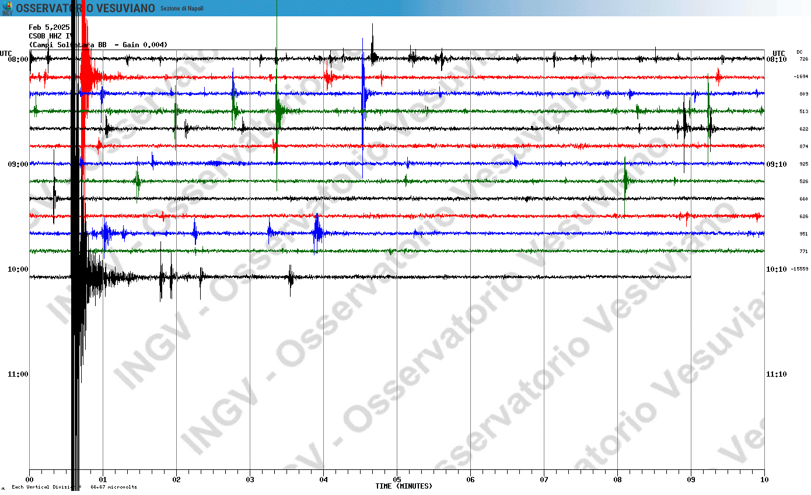
Task: Click the 08:10 time label
Action: pos(777,59)
